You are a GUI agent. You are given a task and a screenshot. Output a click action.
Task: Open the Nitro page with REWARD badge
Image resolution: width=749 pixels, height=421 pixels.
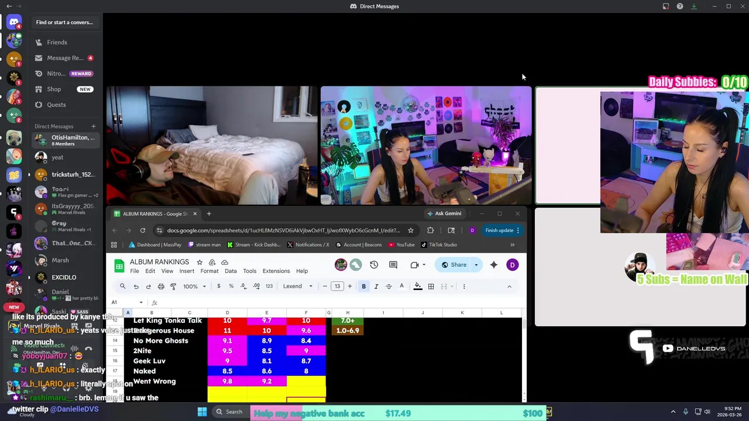(64, 74)
